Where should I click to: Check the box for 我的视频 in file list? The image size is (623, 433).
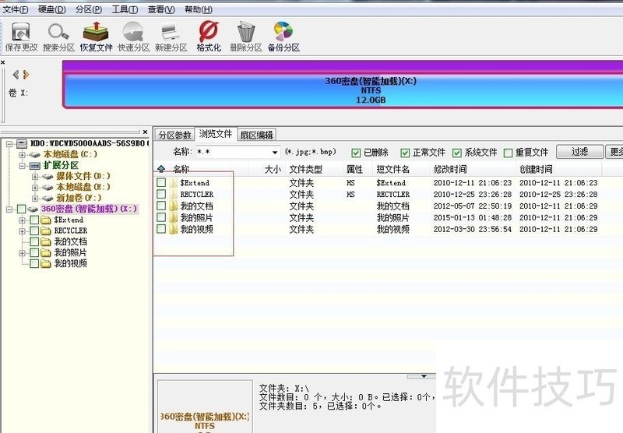(x=161, y=228)
